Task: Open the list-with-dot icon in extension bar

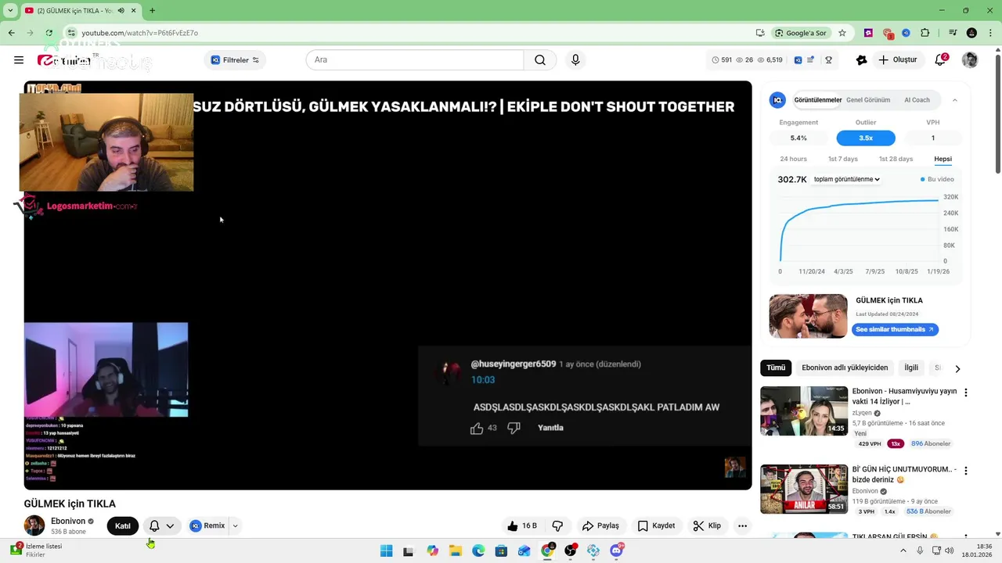Action: (x=811, y=60)
